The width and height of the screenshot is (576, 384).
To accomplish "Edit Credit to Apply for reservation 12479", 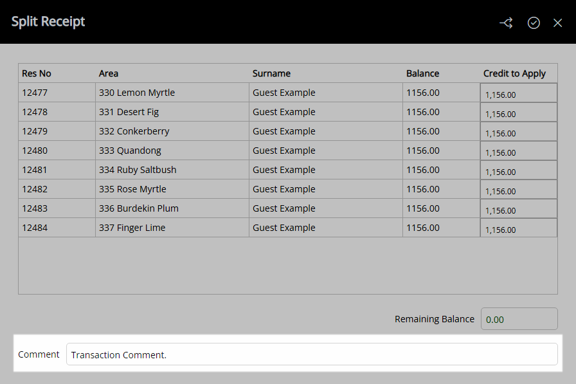I will [x=519, y=131].
